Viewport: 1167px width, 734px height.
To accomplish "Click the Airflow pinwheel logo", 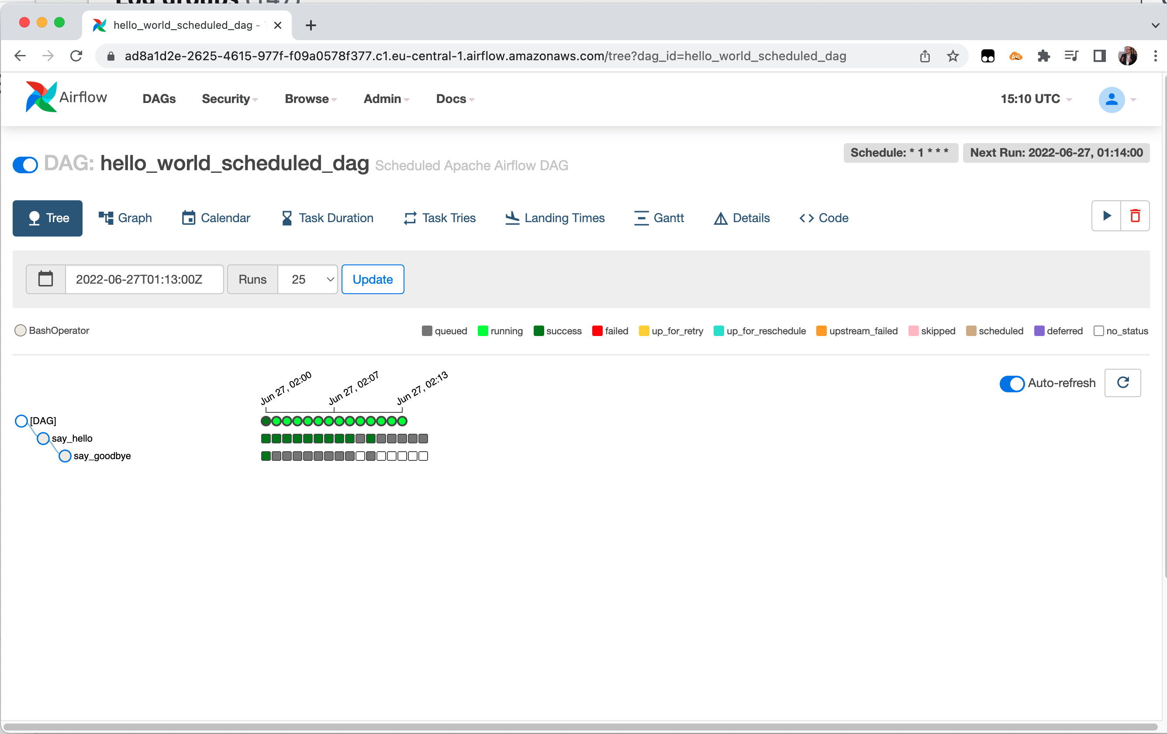I will click(x=41, y=97).
